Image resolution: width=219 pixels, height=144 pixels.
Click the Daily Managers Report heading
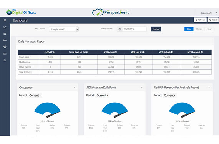click(32, 41)
